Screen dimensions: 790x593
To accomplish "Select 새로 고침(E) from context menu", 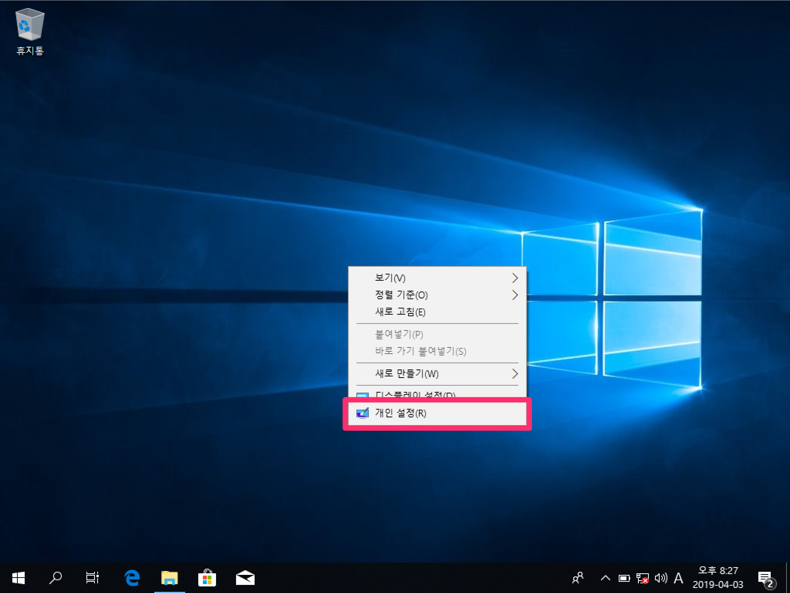I will 400,312.
